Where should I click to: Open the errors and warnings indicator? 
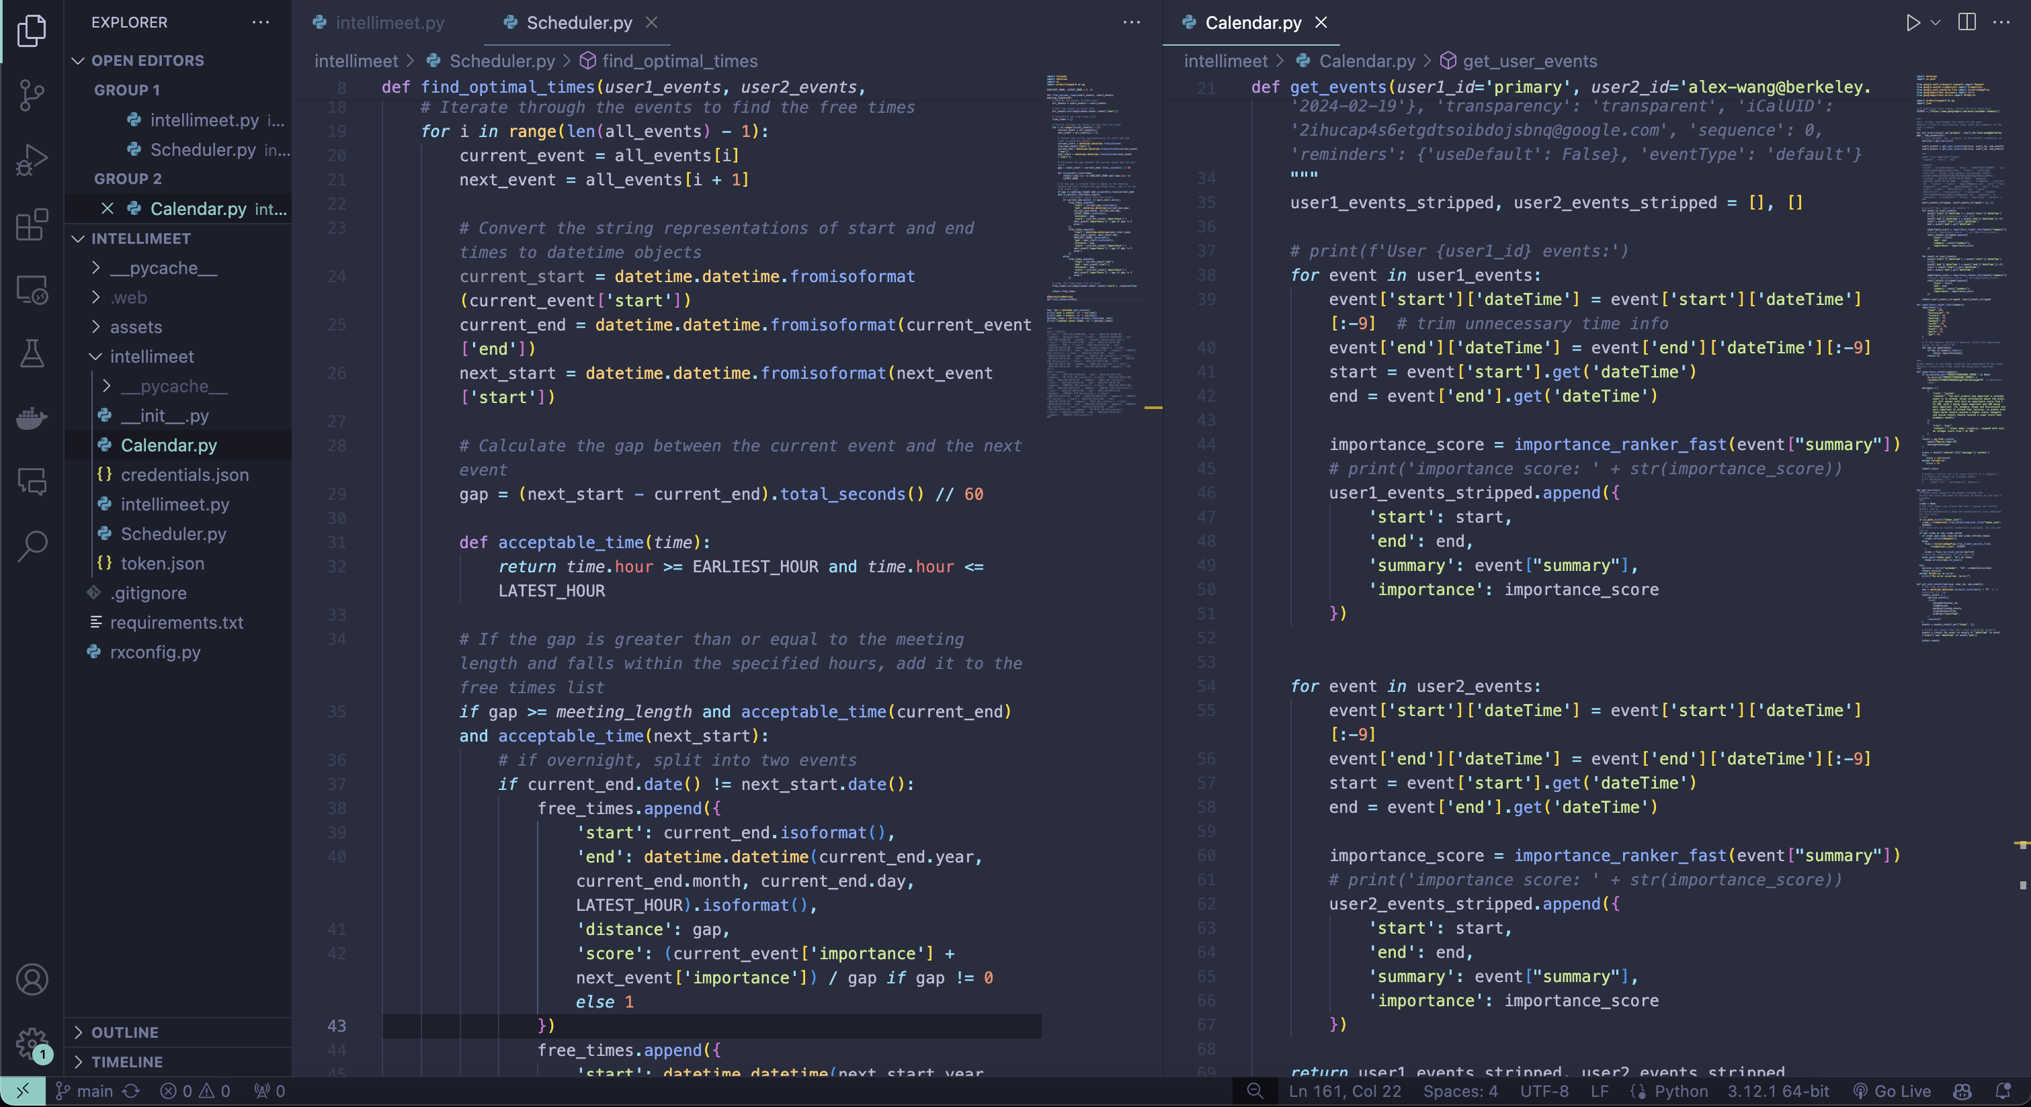tap(195, 1092)
